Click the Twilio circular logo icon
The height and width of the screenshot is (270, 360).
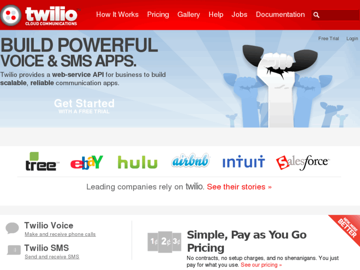[11, 15]
